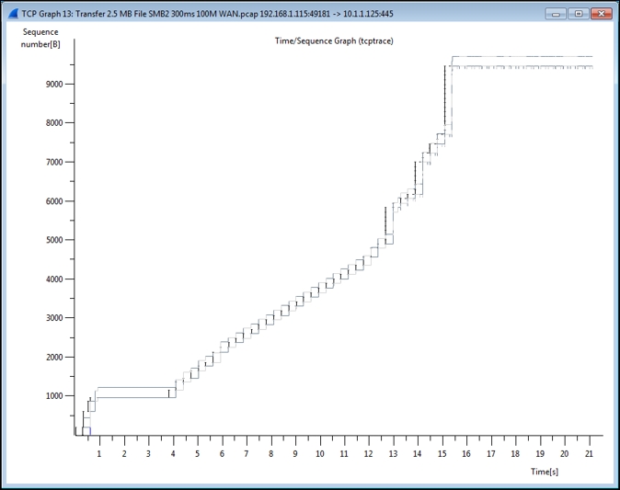Viewport: 620px width, 490px height.
Task: Click the 3000 value on the sequence axis
Action: (x=54, y=318)
